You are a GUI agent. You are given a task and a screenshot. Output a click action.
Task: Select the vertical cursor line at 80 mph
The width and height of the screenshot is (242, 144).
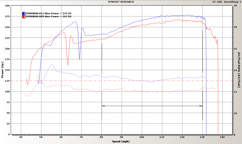(x=102, y=82)
